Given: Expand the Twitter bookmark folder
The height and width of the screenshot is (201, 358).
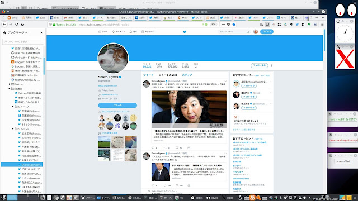Looking at the screenshot, I should point(10,84).
